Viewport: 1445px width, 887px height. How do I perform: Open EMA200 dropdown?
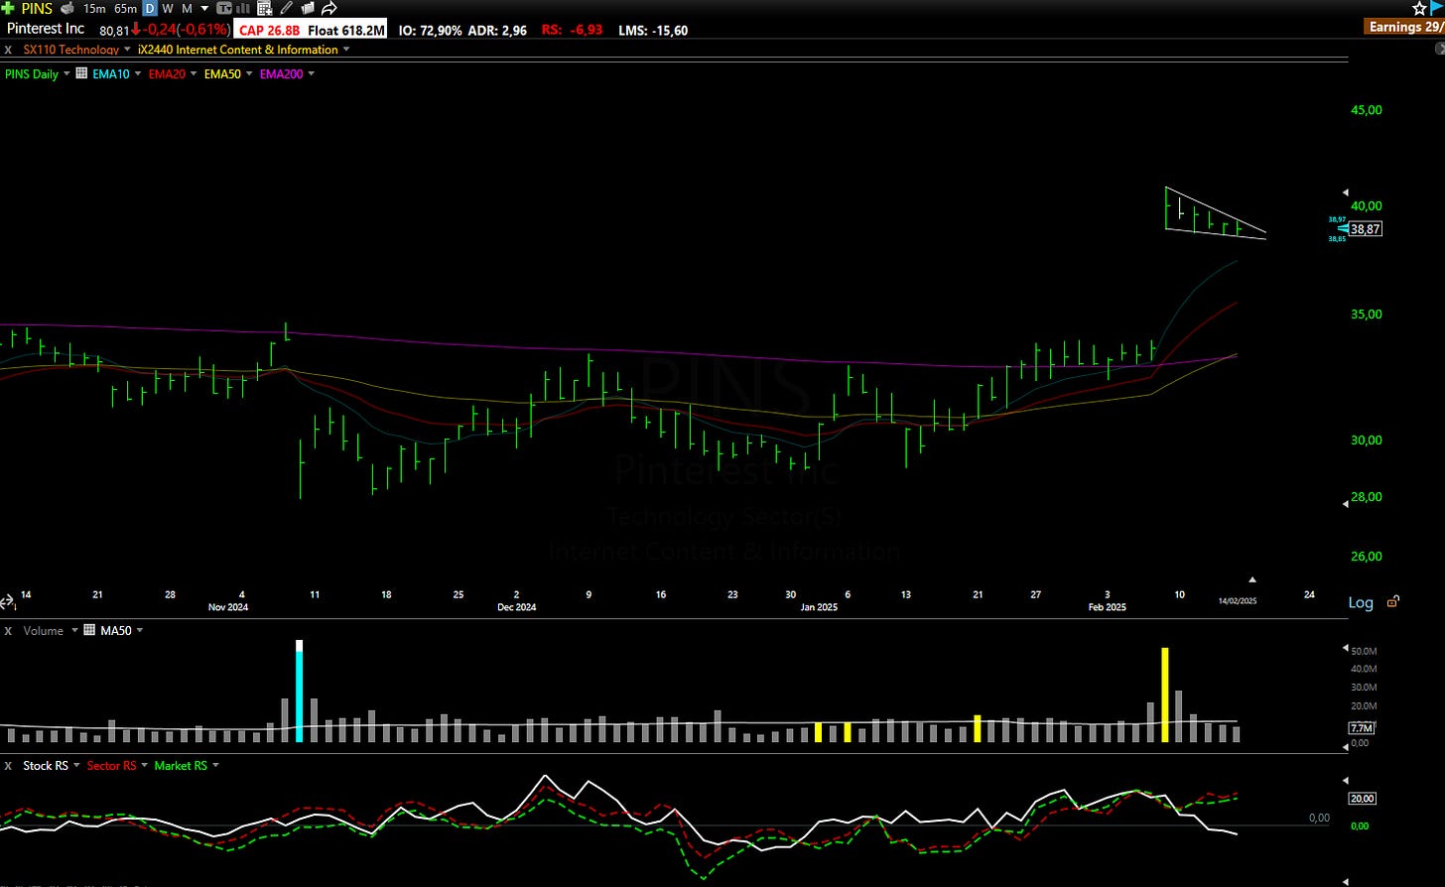click(312, 74)
